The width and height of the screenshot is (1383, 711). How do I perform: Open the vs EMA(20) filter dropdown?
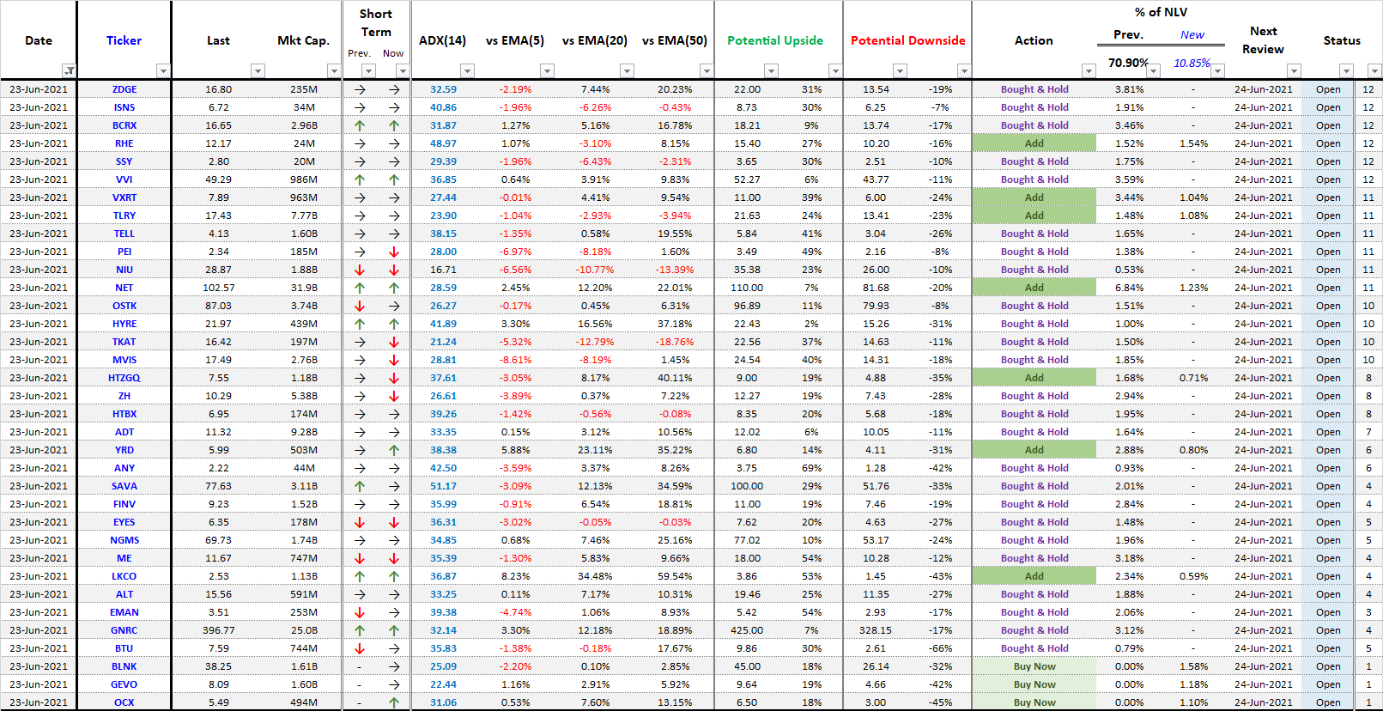click(627, 70)
